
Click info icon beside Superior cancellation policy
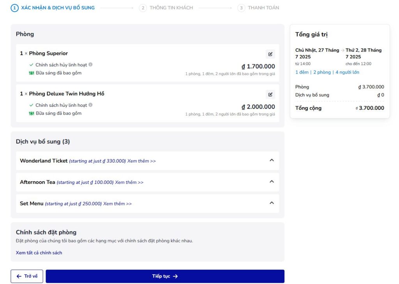coord(90,65)
